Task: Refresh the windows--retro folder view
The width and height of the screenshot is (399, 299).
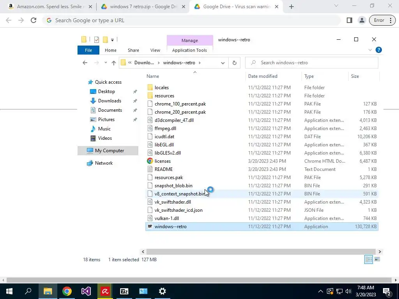Action: 234,63
